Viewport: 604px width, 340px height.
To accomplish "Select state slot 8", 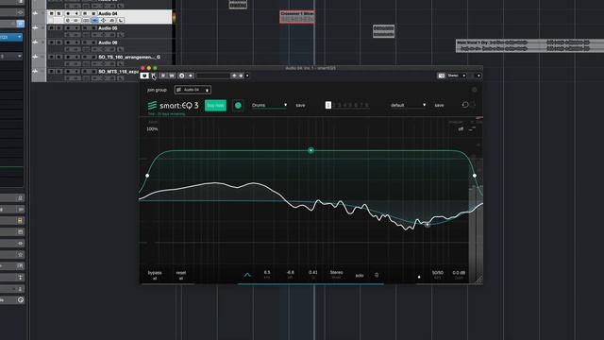I will click(x=366, y=105).
